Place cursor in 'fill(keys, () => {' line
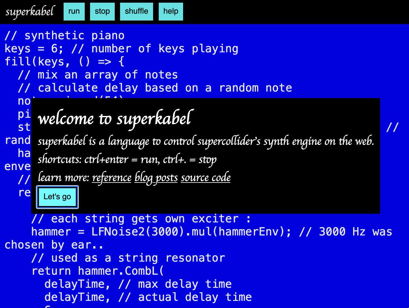This screenshot has height=308, width=409. point(65,62)
